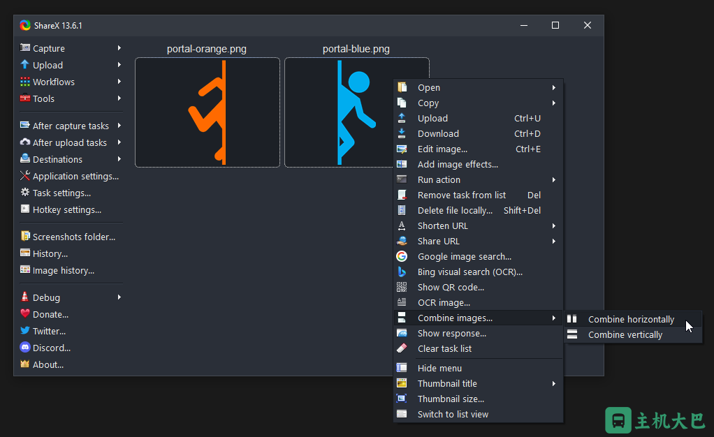Click the blue Upload arrow icon in sidebar
714x437 pixels.
[25, 65]
